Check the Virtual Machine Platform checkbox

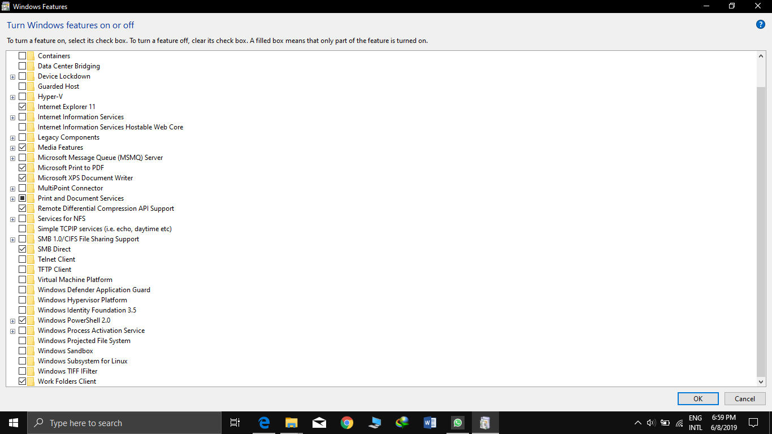pyautogui.click(x=22, y=280)
